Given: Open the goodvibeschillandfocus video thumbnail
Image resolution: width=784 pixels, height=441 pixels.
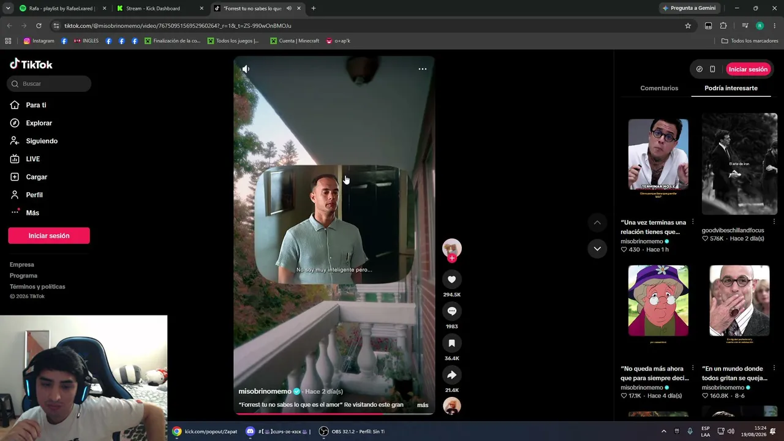Looking at the screenshot, I should click(739, 164).
